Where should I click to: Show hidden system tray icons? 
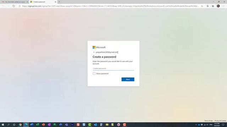click(196, 125)
